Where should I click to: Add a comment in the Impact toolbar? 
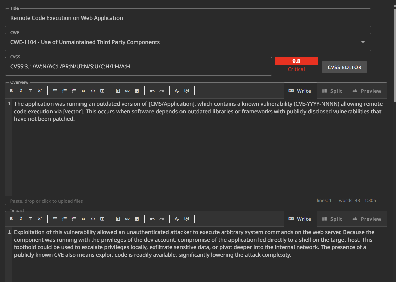[187, 219]
